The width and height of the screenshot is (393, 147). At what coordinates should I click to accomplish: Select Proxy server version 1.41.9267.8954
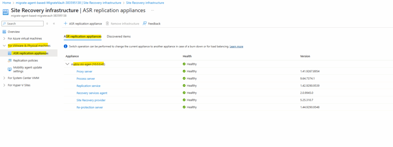click(x=310, y=71)
